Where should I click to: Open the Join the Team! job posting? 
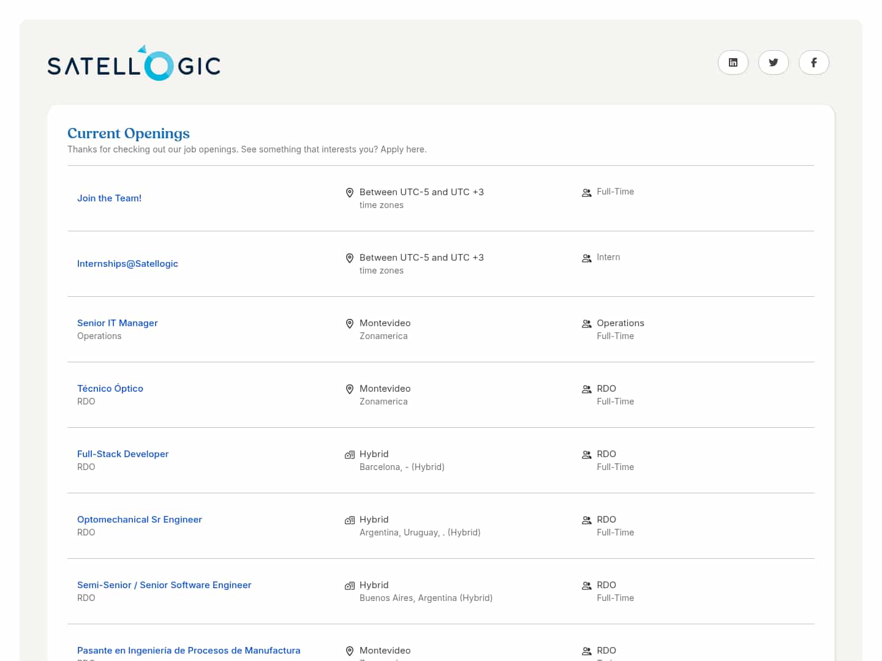point(109,198)
